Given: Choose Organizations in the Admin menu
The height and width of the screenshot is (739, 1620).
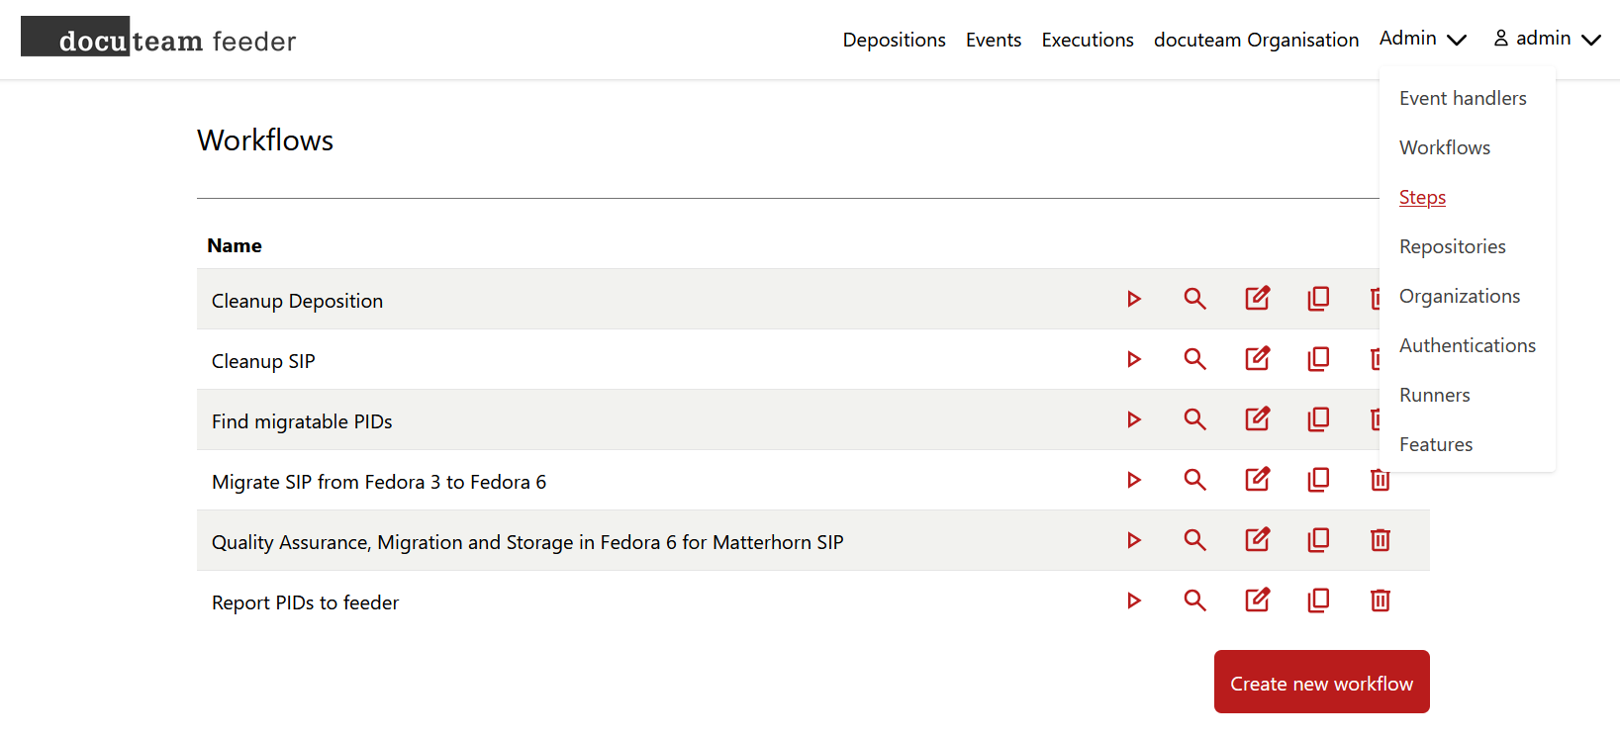Looking at the screenshot, I should pos(1460,296).
